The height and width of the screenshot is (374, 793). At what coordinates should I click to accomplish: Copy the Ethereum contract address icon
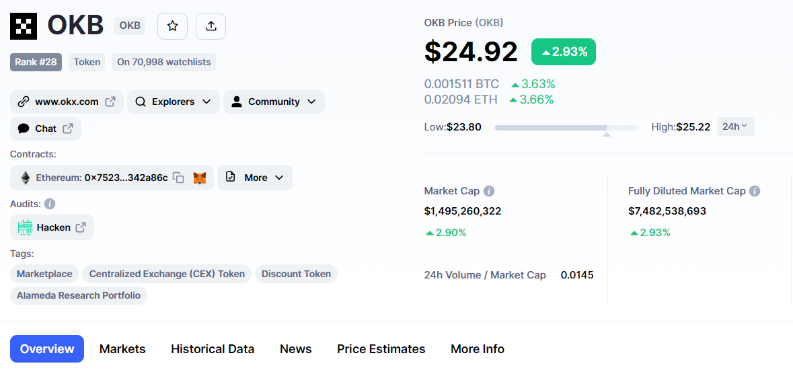pos(178,178)
